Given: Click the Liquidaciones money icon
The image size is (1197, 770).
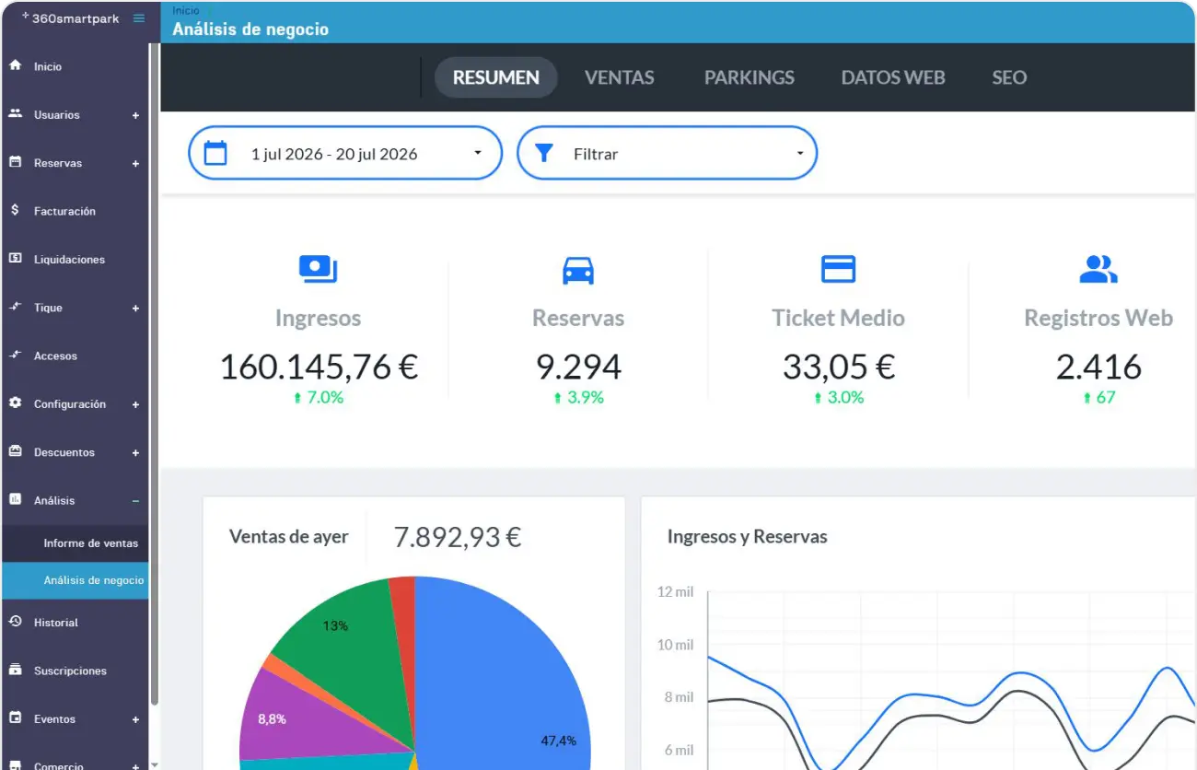Looking at the screenshot, I should (x=15, y=259).
